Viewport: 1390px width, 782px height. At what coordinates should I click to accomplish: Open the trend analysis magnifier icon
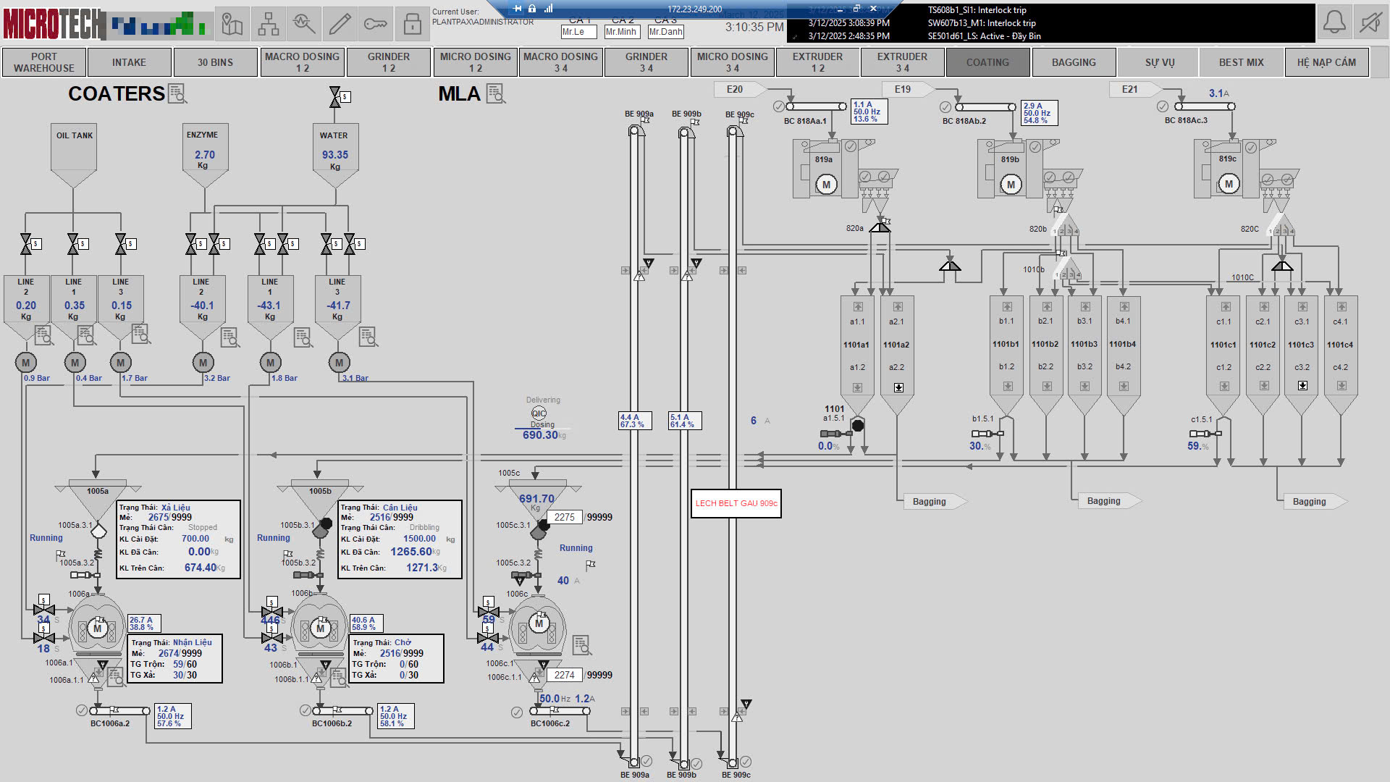(x=304, y=25)
